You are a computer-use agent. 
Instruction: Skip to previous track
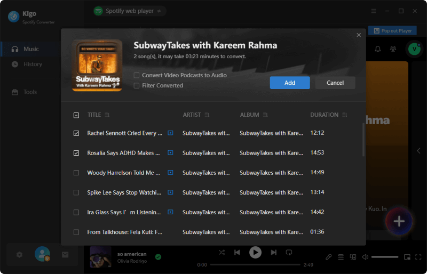coord(237,253)
